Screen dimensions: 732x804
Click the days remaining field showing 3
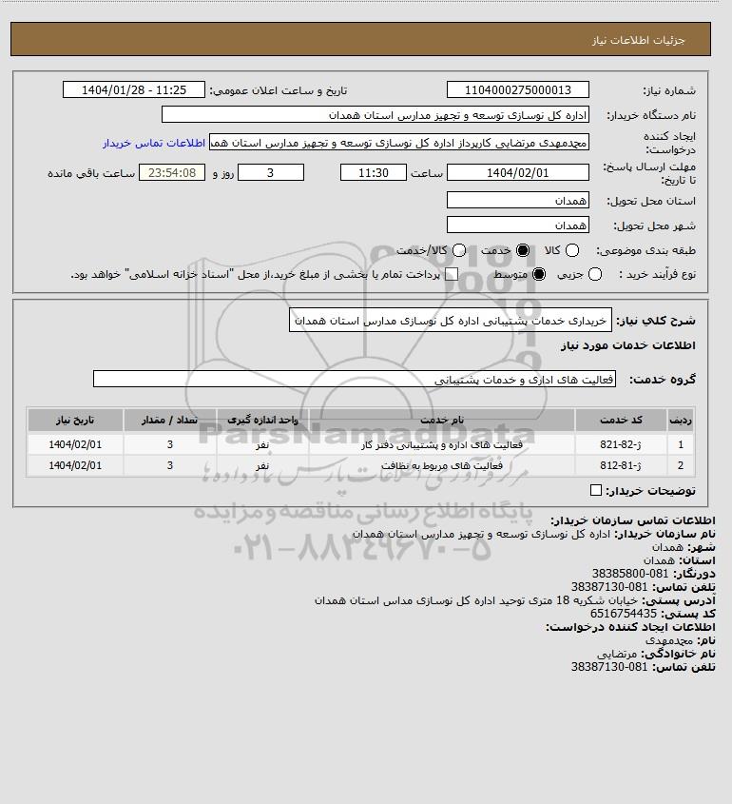271,172
